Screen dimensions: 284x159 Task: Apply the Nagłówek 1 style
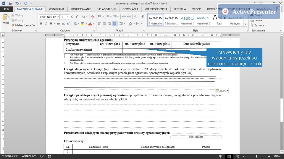[x=187, y=20]
